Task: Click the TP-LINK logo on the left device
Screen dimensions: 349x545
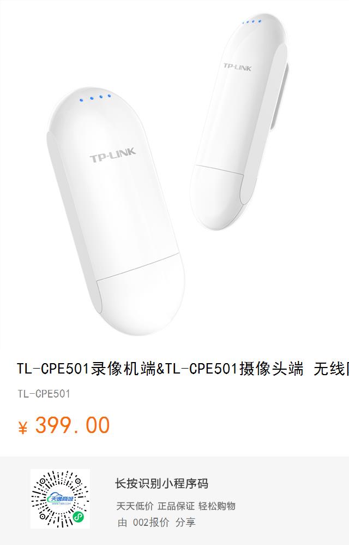Action: click(113, 155)
